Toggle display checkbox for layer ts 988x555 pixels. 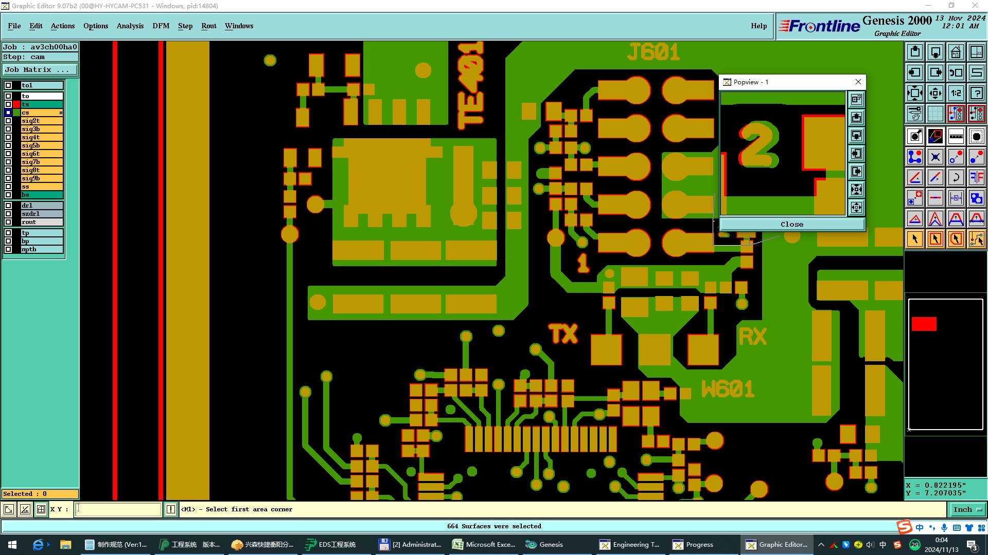pyautogui.click(x=8, y=104)
